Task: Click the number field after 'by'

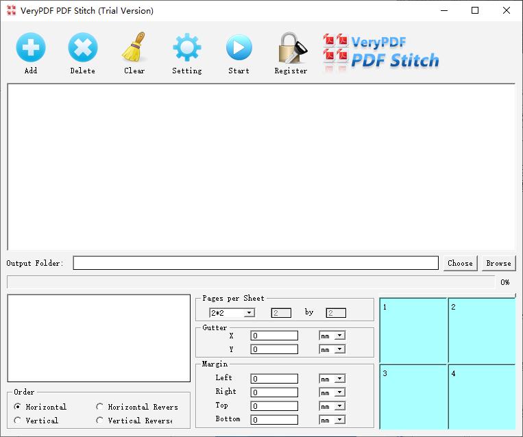Action: 336,313
